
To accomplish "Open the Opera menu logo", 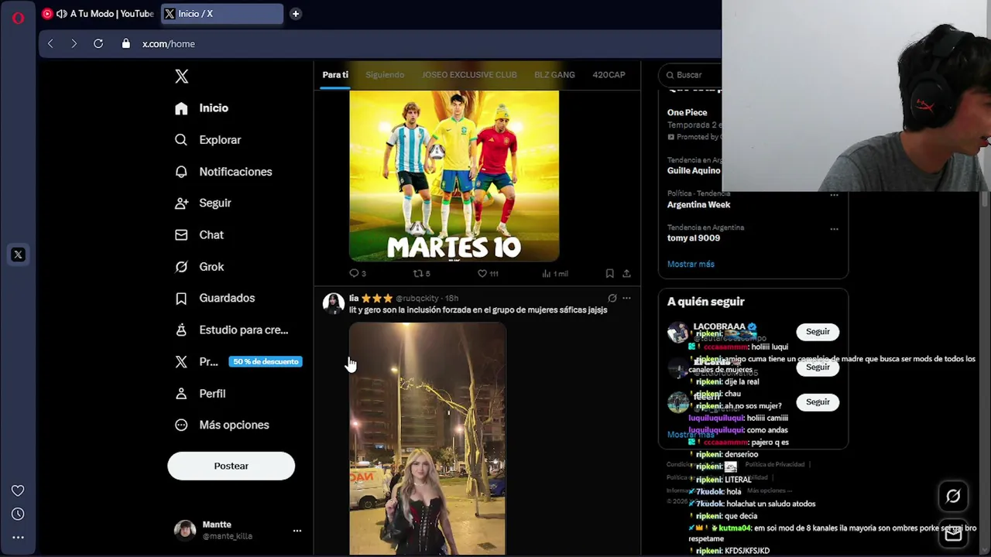I will [x=18, y=17].
